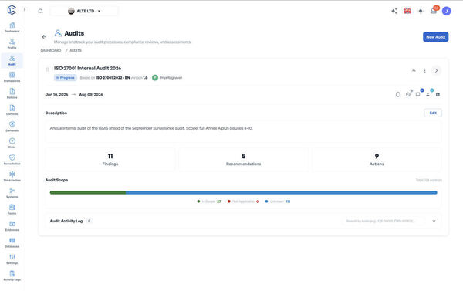Click the search magnifier icon
463x291 pixels.
click(x=40, y=12)
